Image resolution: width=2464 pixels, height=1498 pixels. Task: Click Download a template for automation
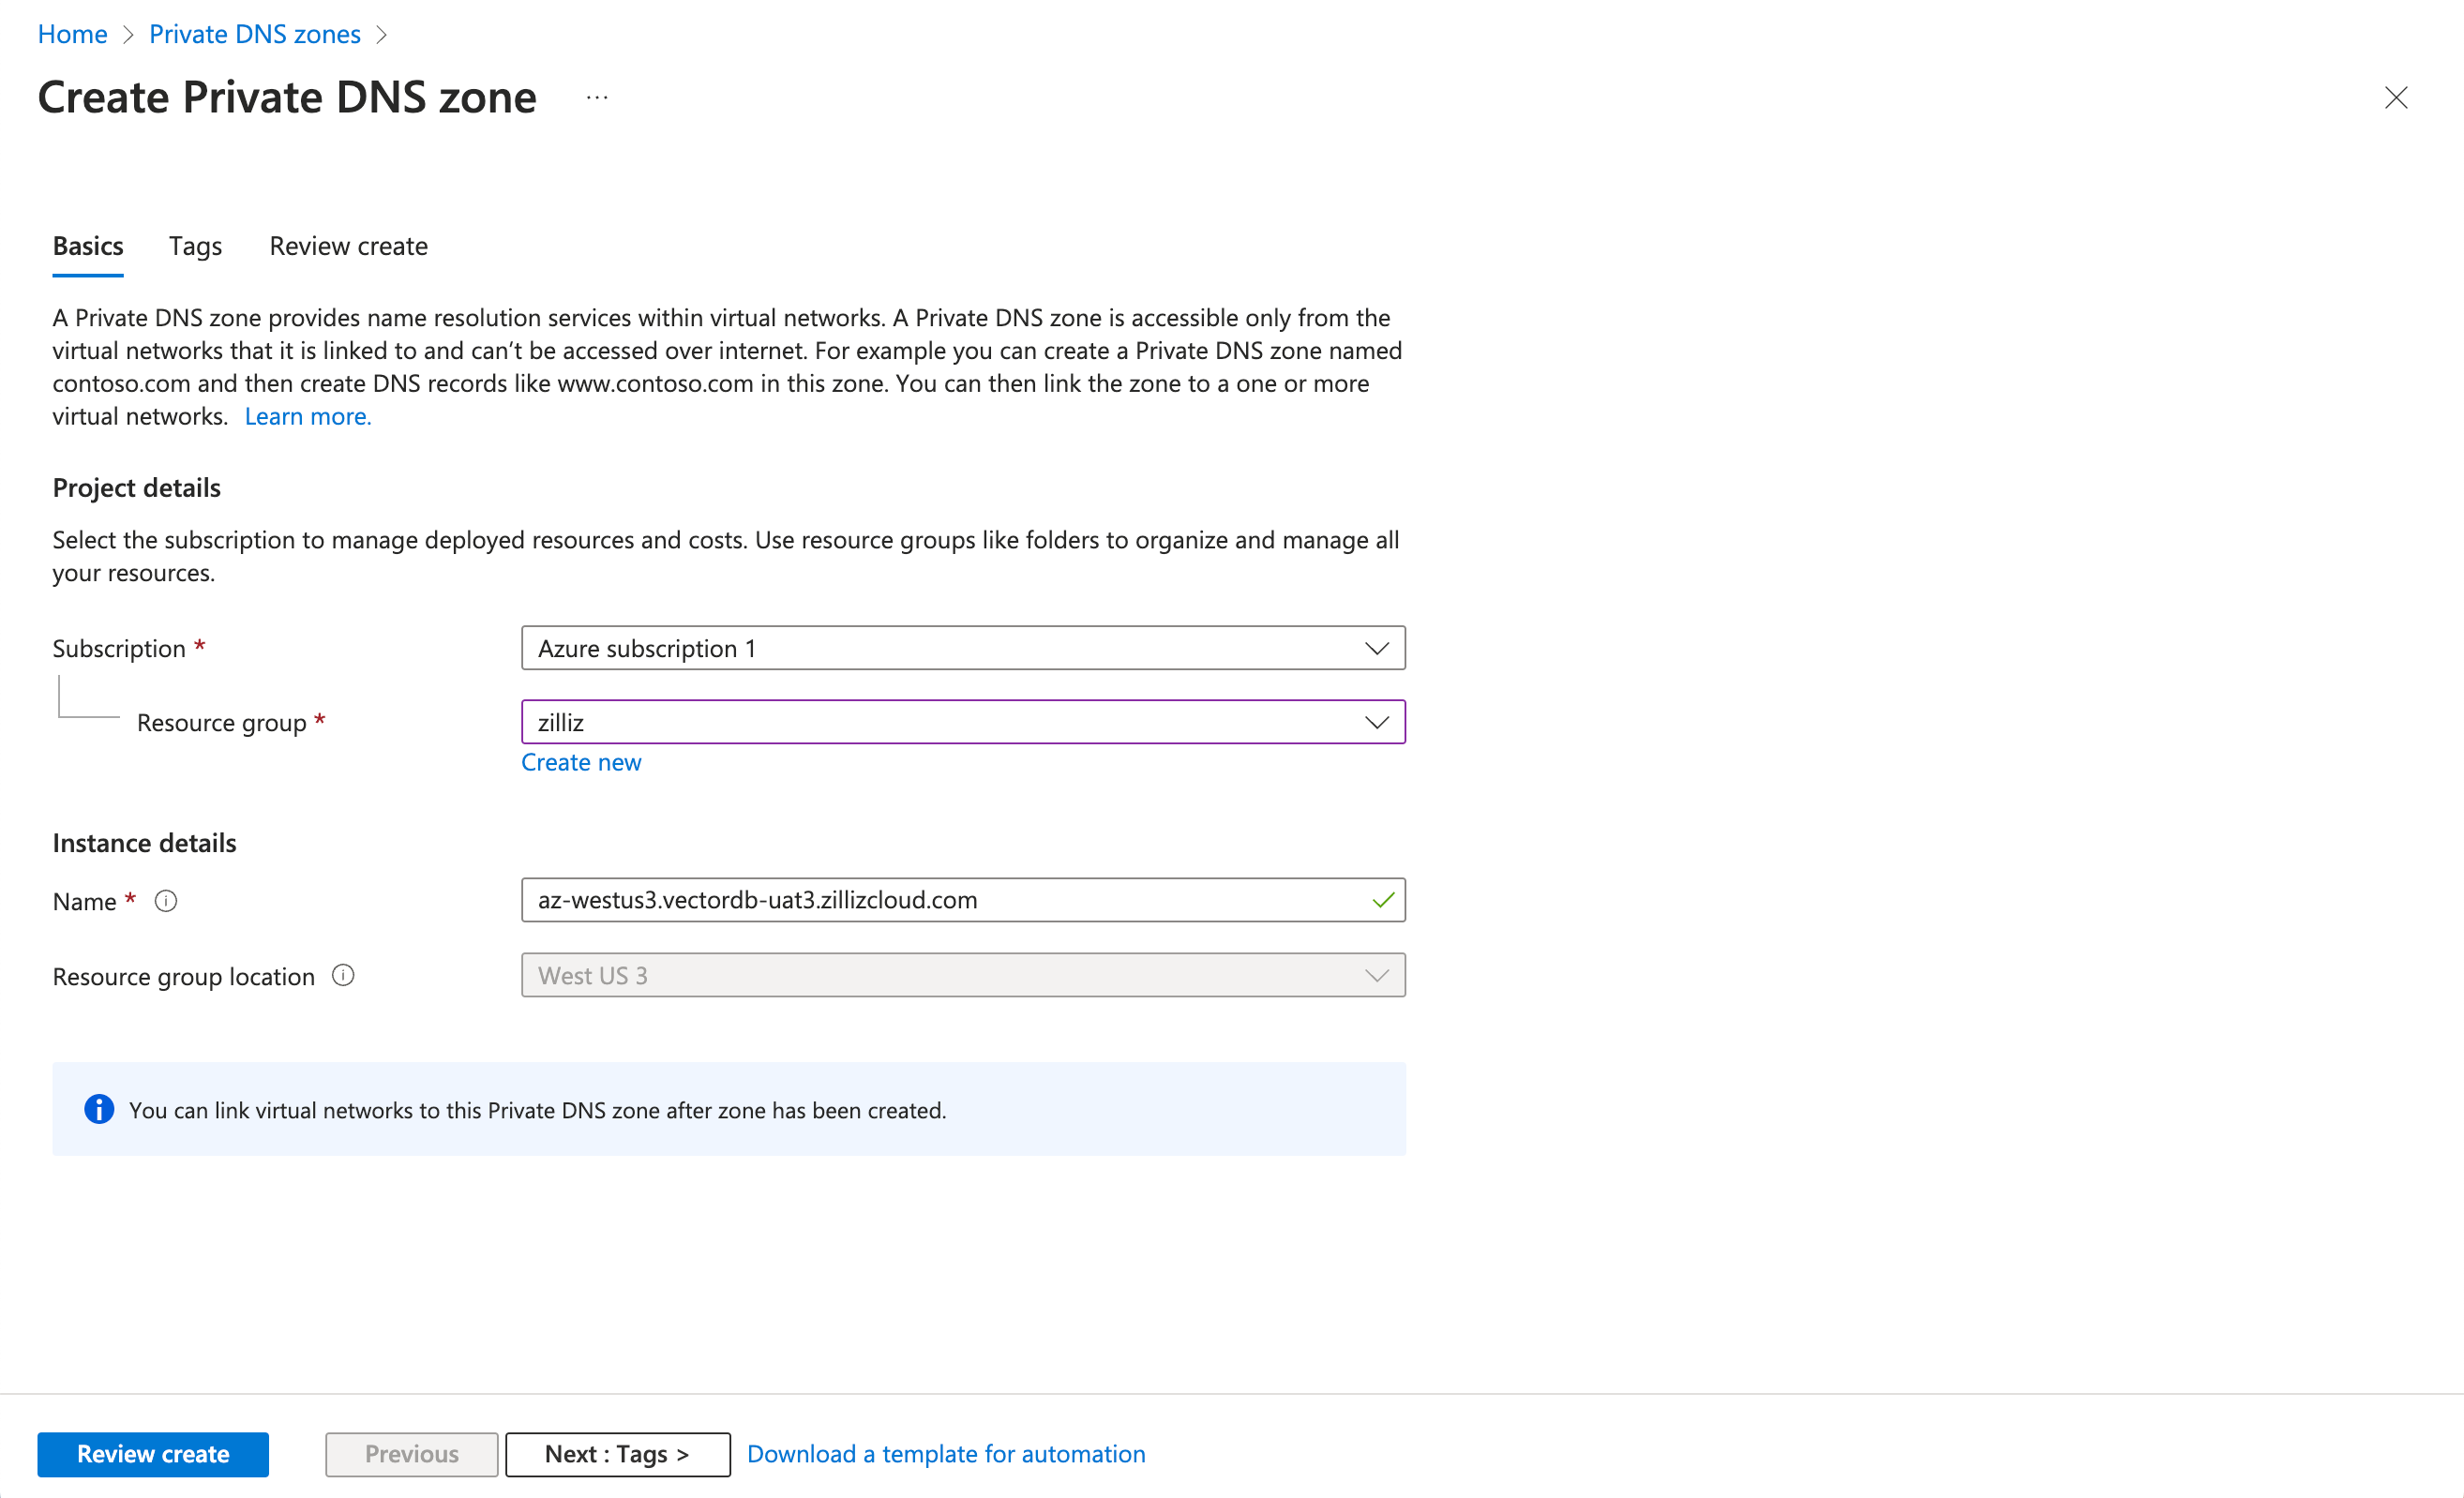tap(945, 1454)
